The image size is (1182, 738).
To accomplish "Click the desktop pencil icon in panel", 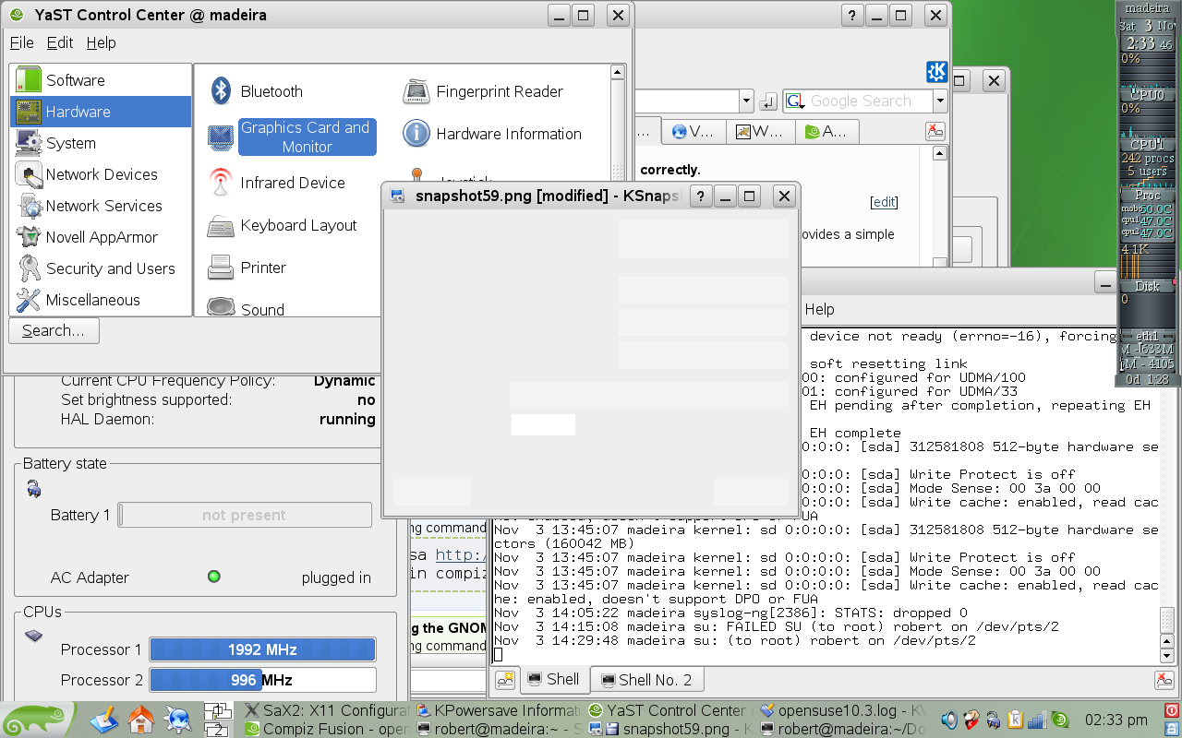I will (105, 720).
